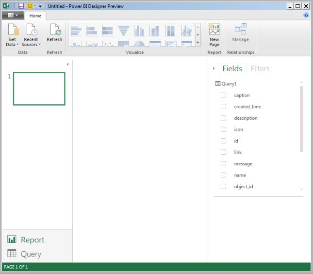The height and width of the screenshot is (274, 313).
Task: Select the page 1 thumbnail
Action: 39,89
